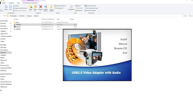This screenshot has height=109, width=193.
Task: Click No seleccionar nada
Action: 91,8
